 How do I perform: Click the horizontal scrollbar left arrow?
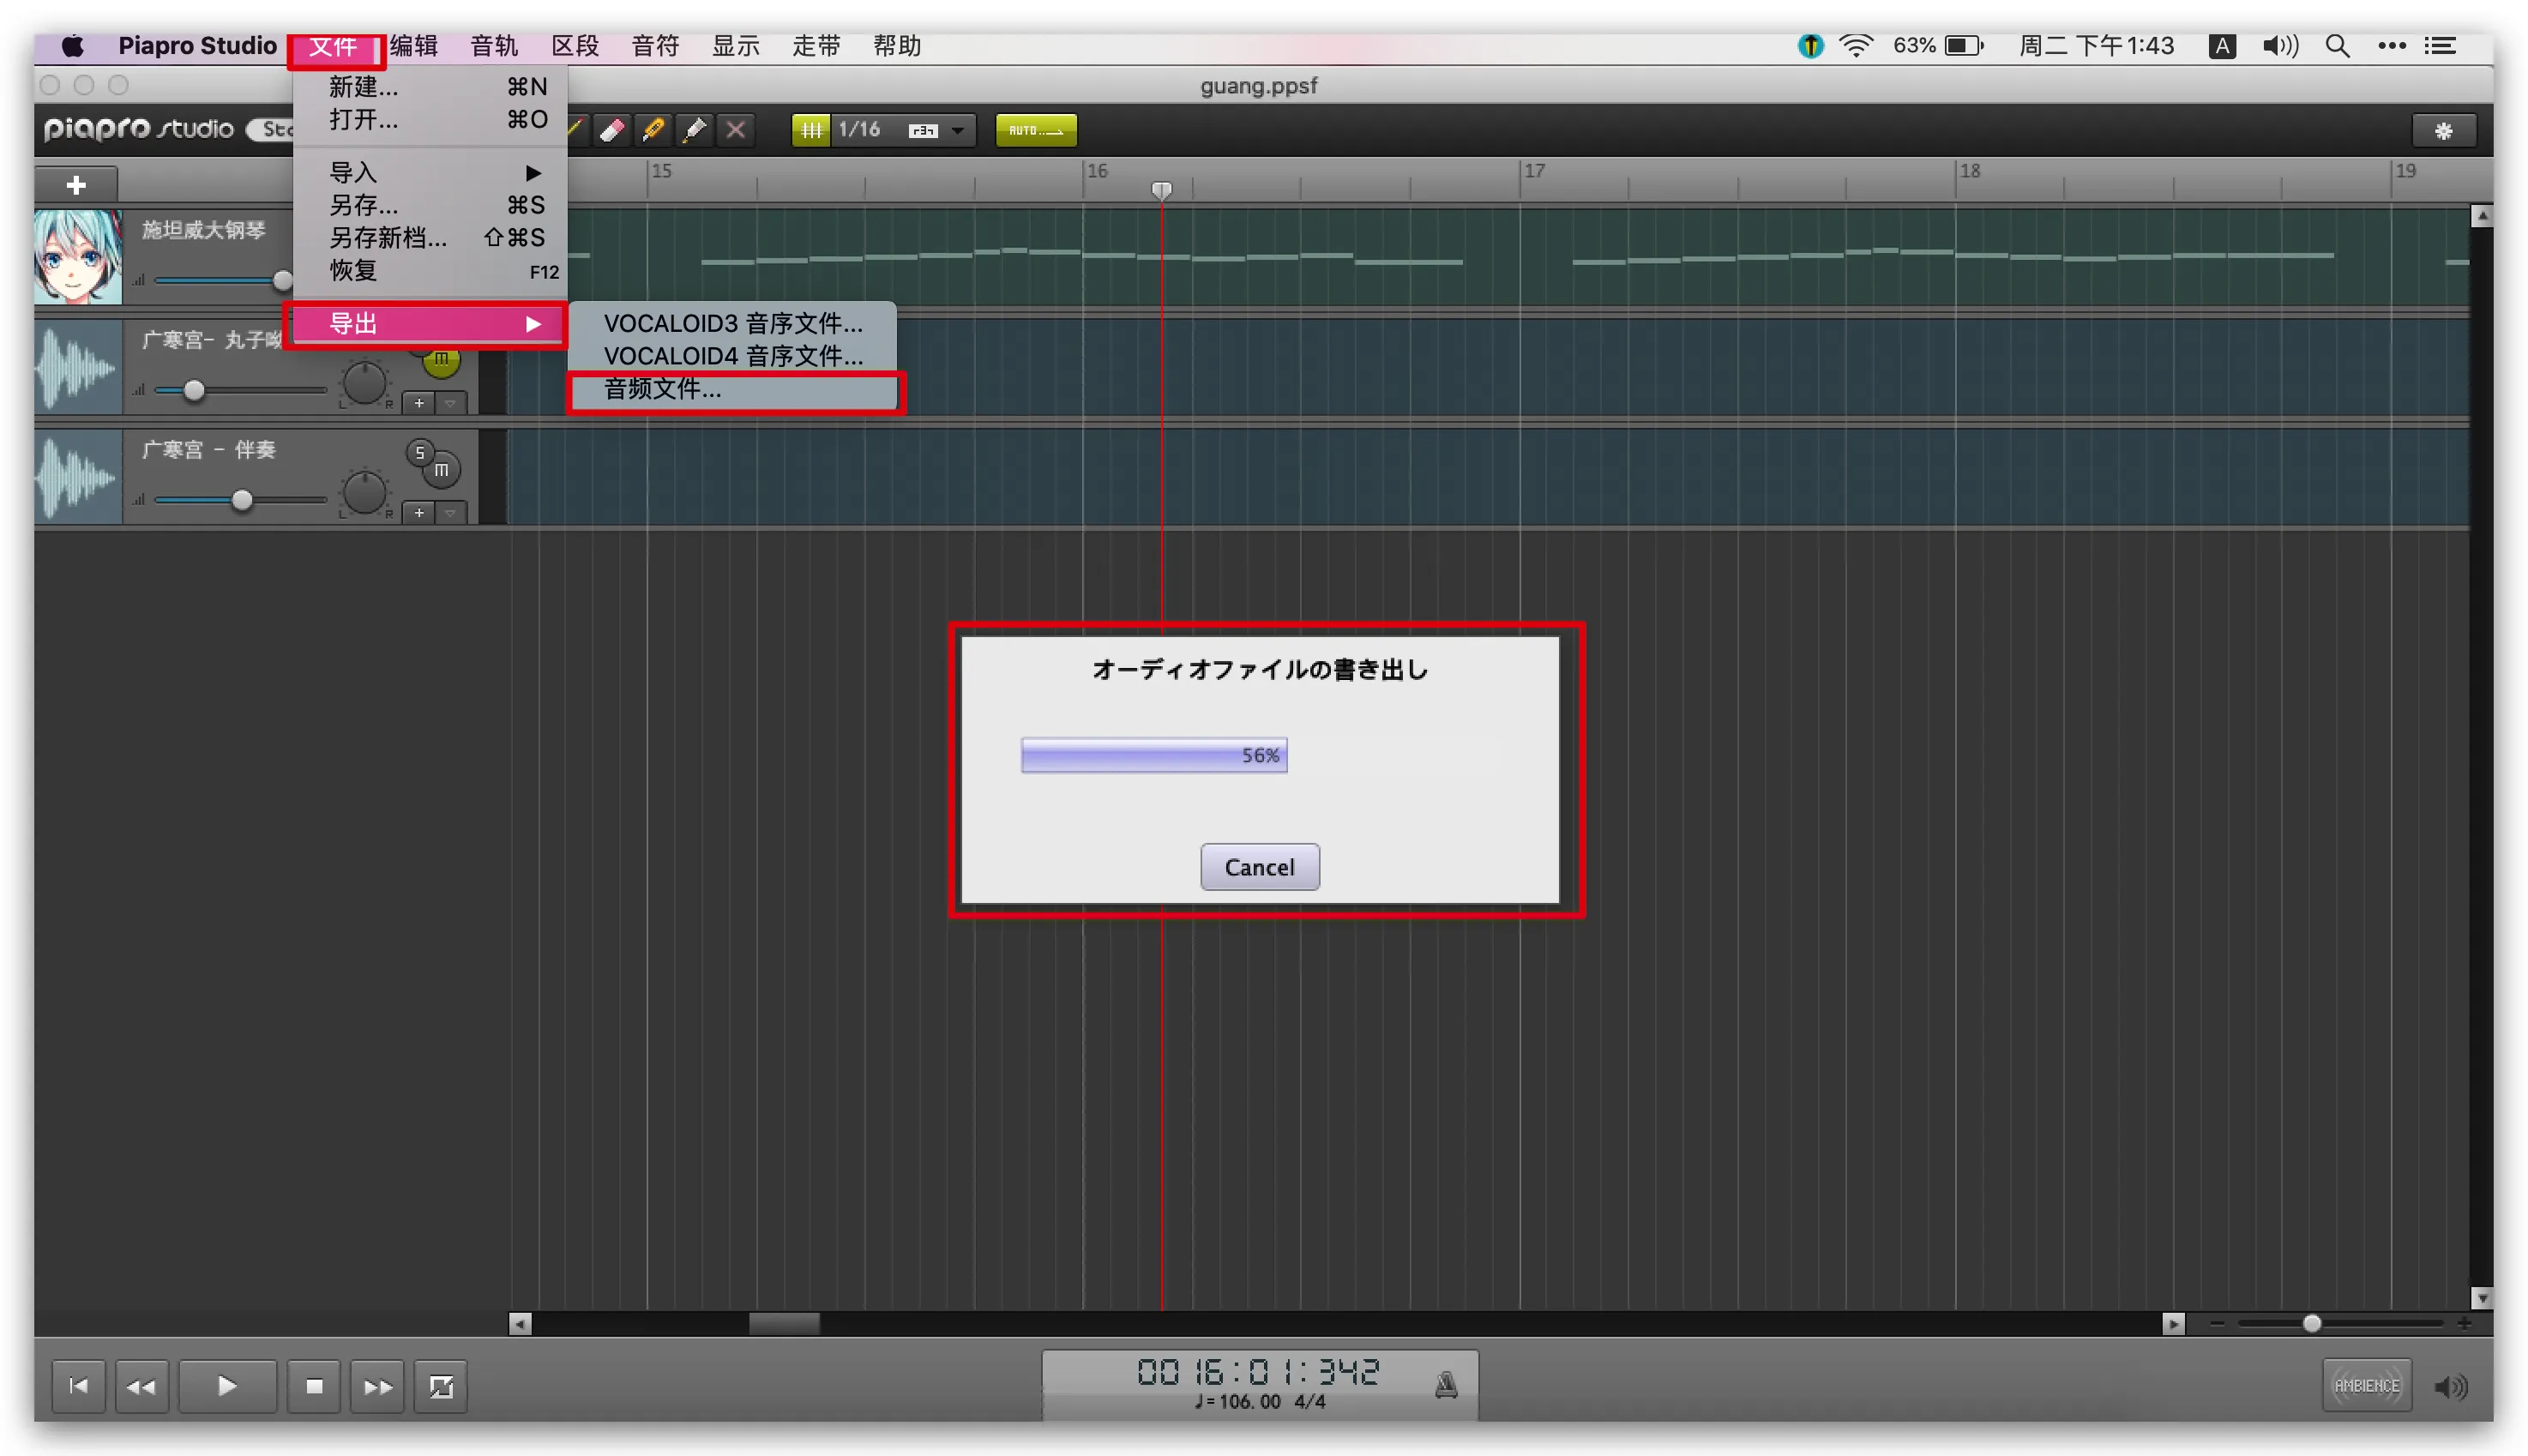point(520,1324)
